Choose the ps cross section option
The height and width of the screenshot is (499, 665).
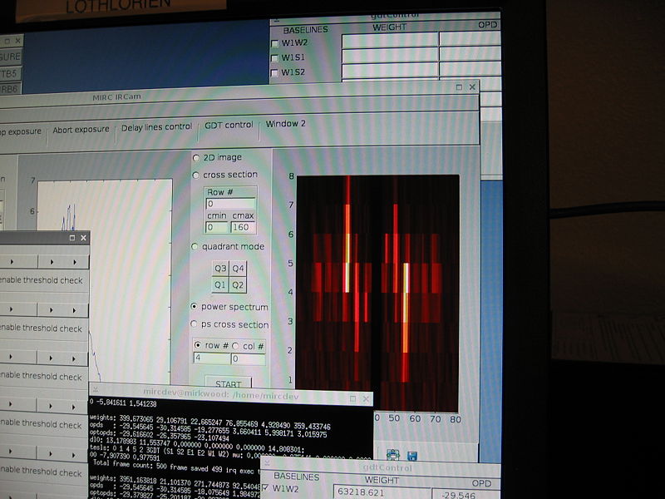(x=194, y=324)
